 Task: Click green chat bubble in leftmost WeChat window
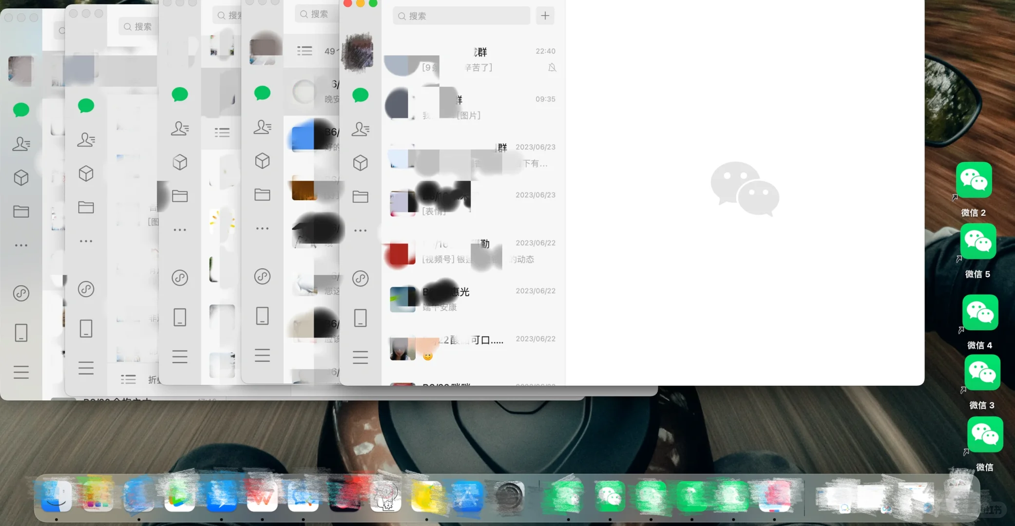coord(21,110)
